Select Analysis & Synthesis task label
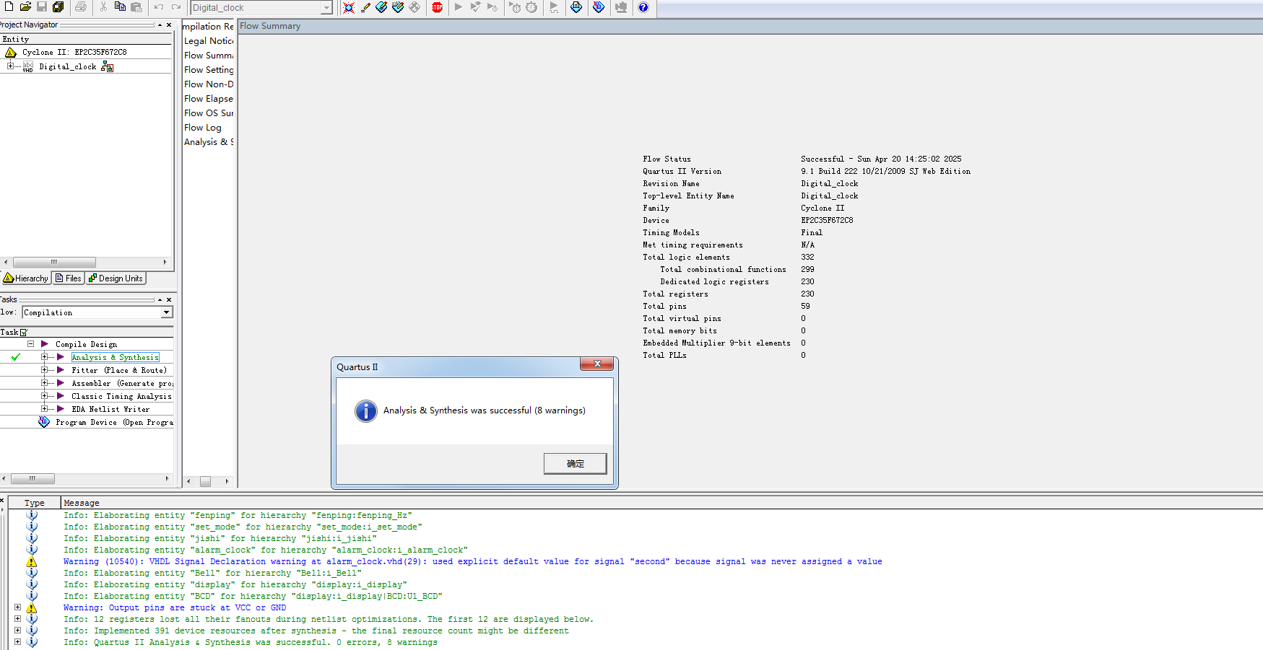This screenshot has height=650, width=1263. (x=115, y=357)
